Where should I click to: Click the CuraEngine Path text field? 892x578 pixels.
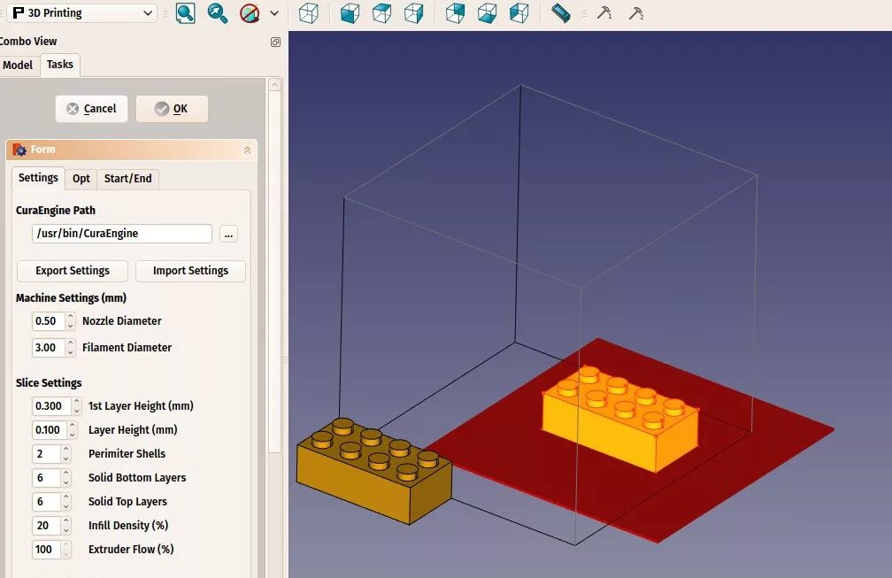[122, 234]
